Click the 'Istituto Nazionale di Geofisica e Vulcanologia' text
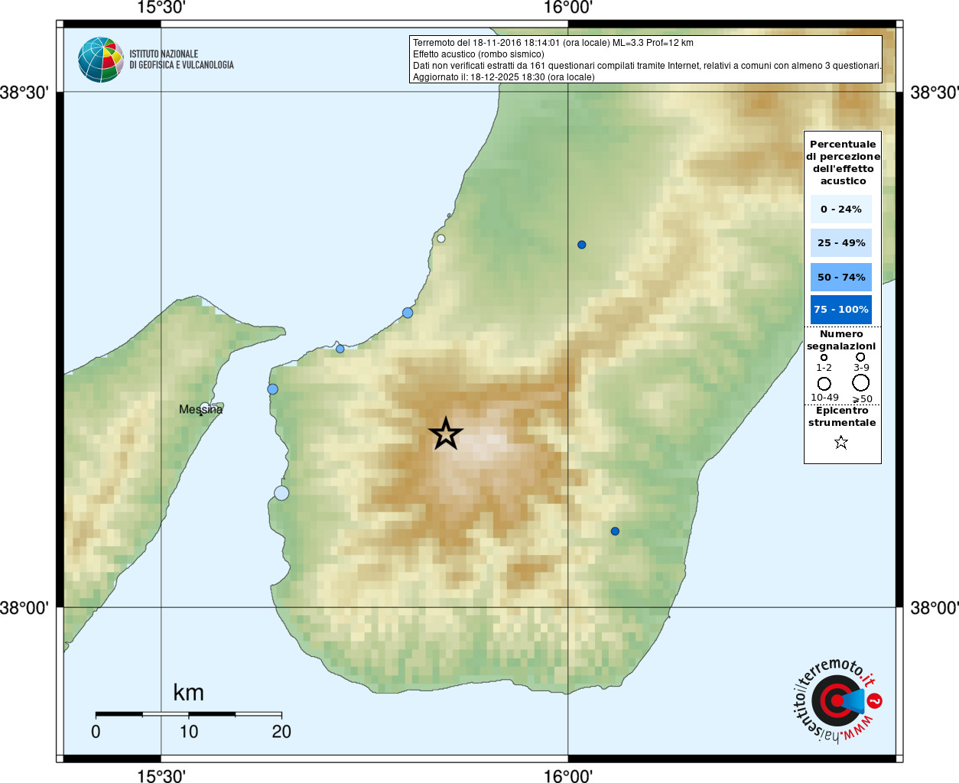Screen dimensions: 959x783 coord(181,60)
